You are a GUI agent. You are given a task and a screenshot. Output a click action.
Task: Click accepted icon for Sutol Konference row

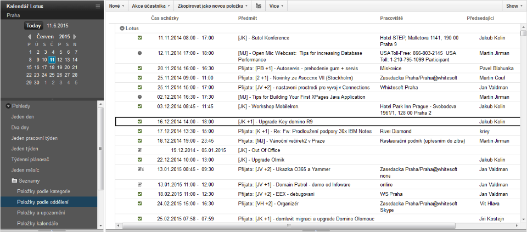[x=139, y=38]
